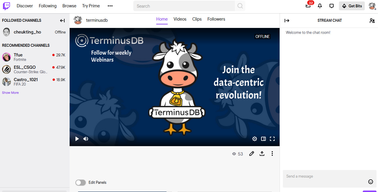Click the share upload icon below video

pyautogui.click(x=262, y=153)
